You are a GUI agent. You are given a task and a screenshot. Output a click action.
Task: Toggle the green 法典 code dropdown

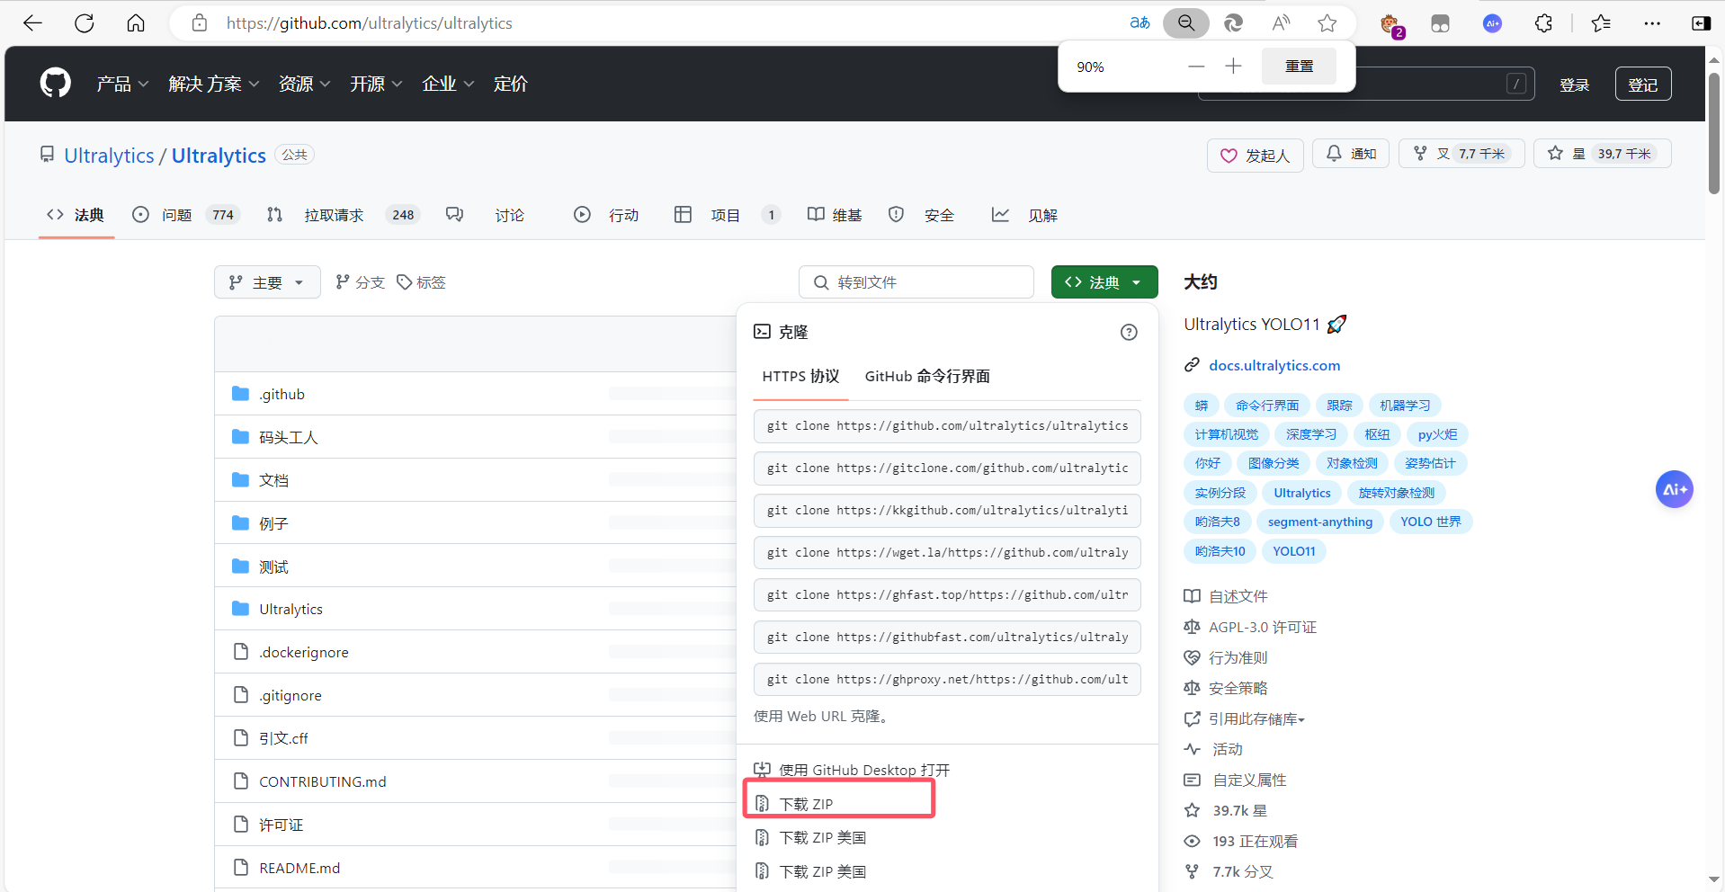(1104, 282)
